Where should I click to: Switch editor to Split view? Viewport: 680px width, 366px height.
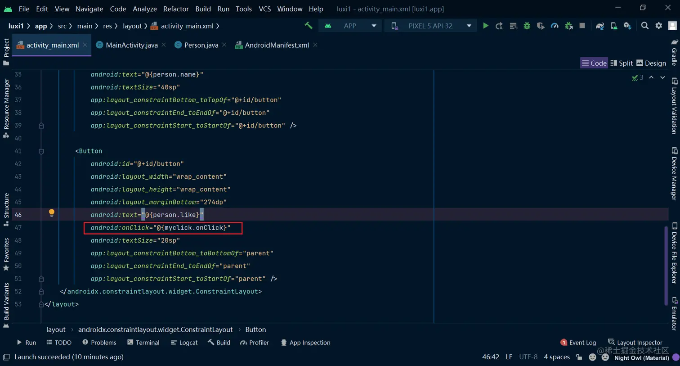click(622, 63)
